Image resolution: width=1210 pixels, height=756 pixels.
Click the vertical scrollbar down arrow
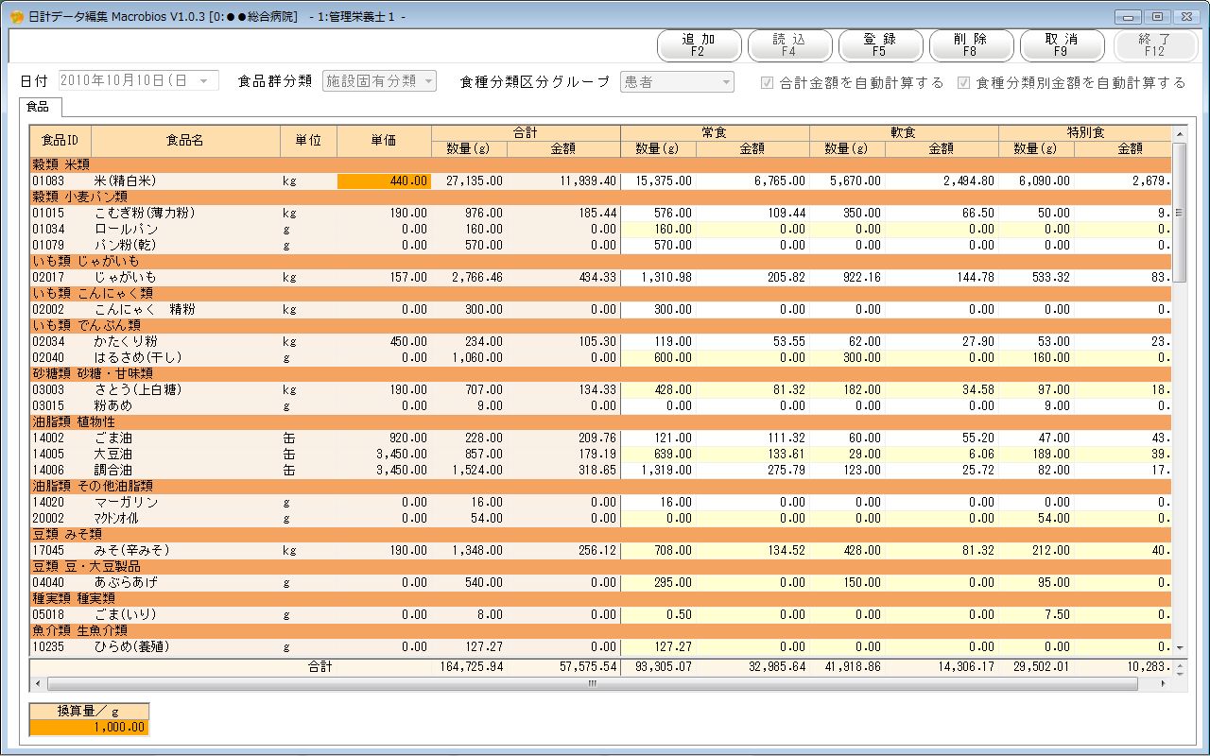click(x=1179, y=648)
